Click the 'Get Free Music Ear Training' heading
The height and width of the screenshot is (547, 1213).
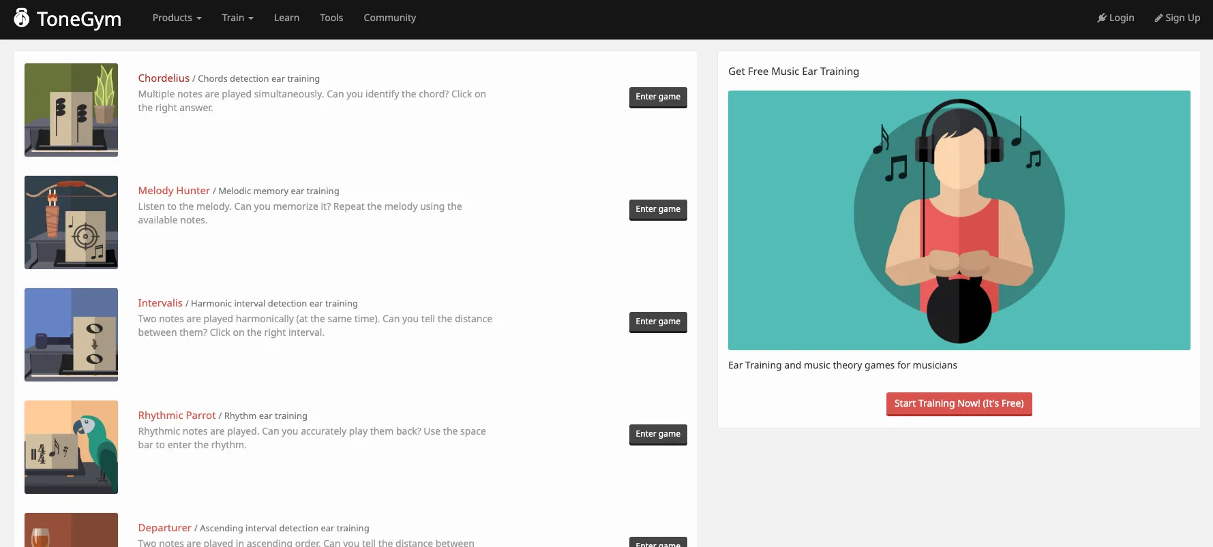pos(794,72)
